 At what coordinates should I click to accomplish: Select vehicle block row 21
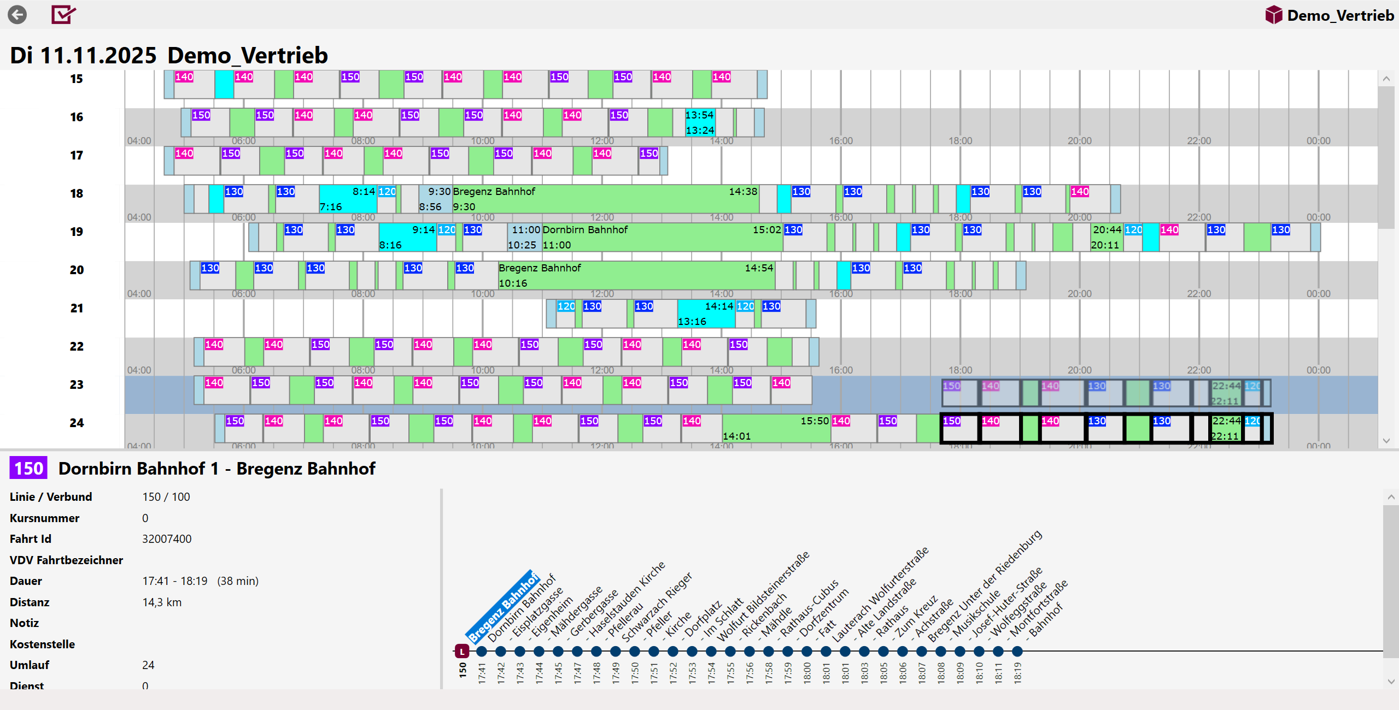pos(77,309)
